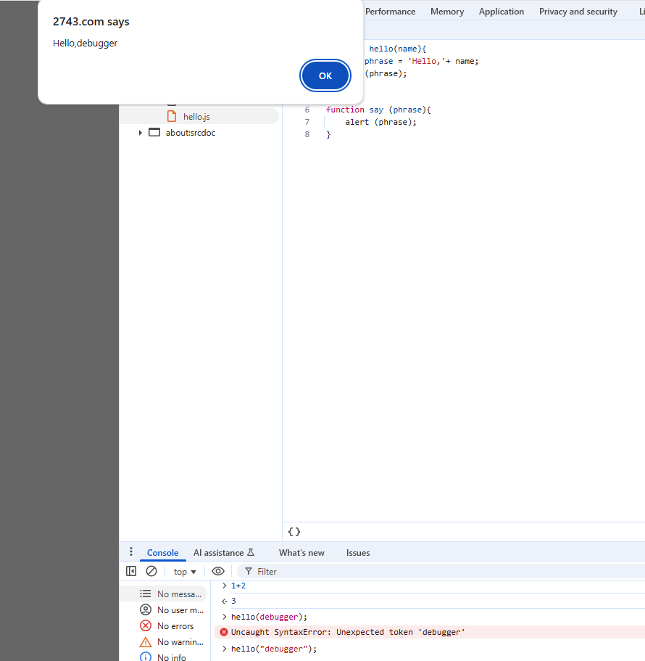
Task: Open the What's new tab
Action: (301, 553)
